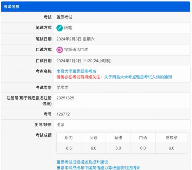The width and height of the screenshot is (192, 170).
Task: Click the 写作 score column header
Action: click(118, 138)
